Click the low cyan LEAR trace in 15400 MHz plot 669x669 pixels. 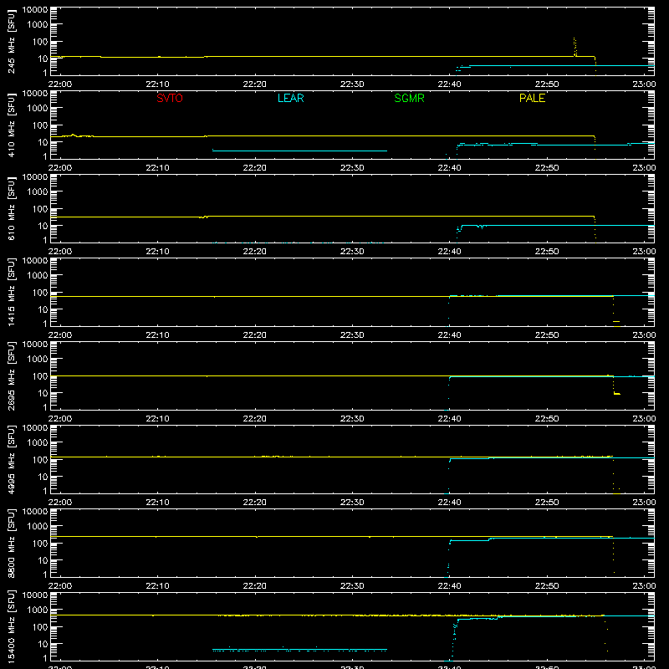pos(299,650)
